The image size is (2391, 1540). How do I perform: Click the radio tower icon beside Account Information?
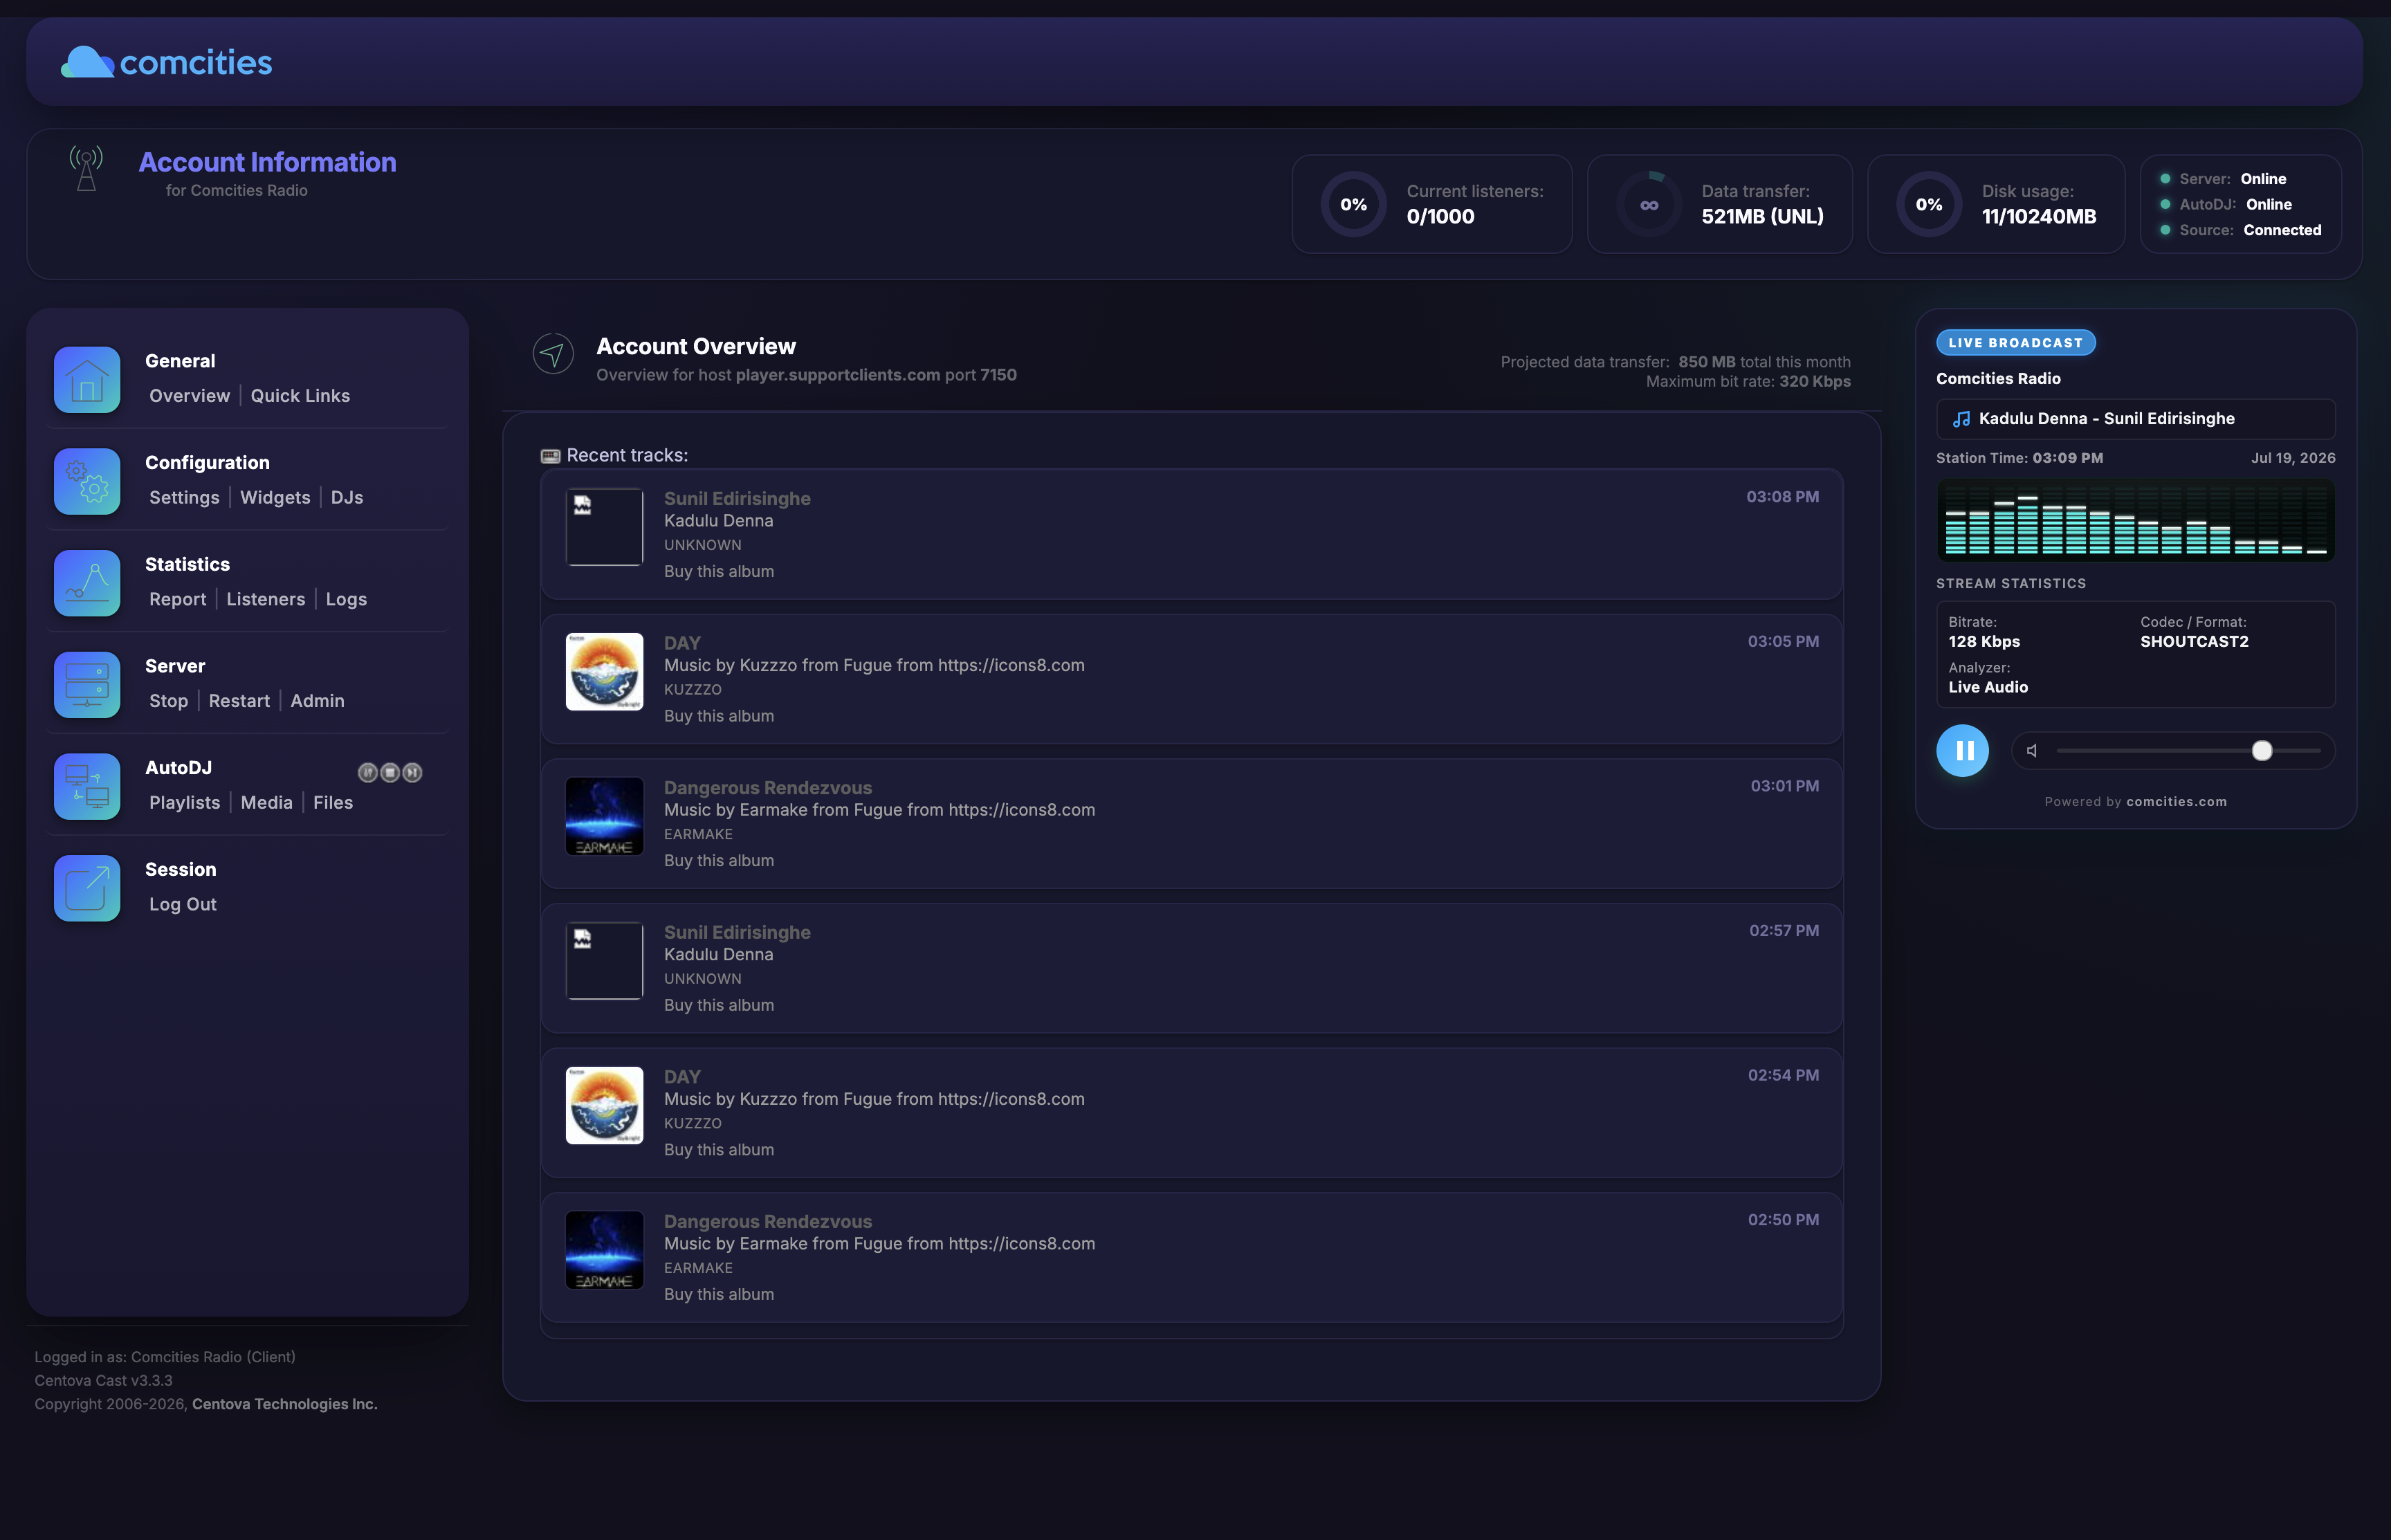click(86, 168)
